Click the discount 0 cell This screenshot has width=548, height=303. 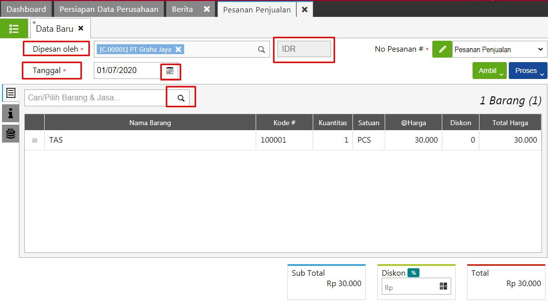click(x=460, y=140)
